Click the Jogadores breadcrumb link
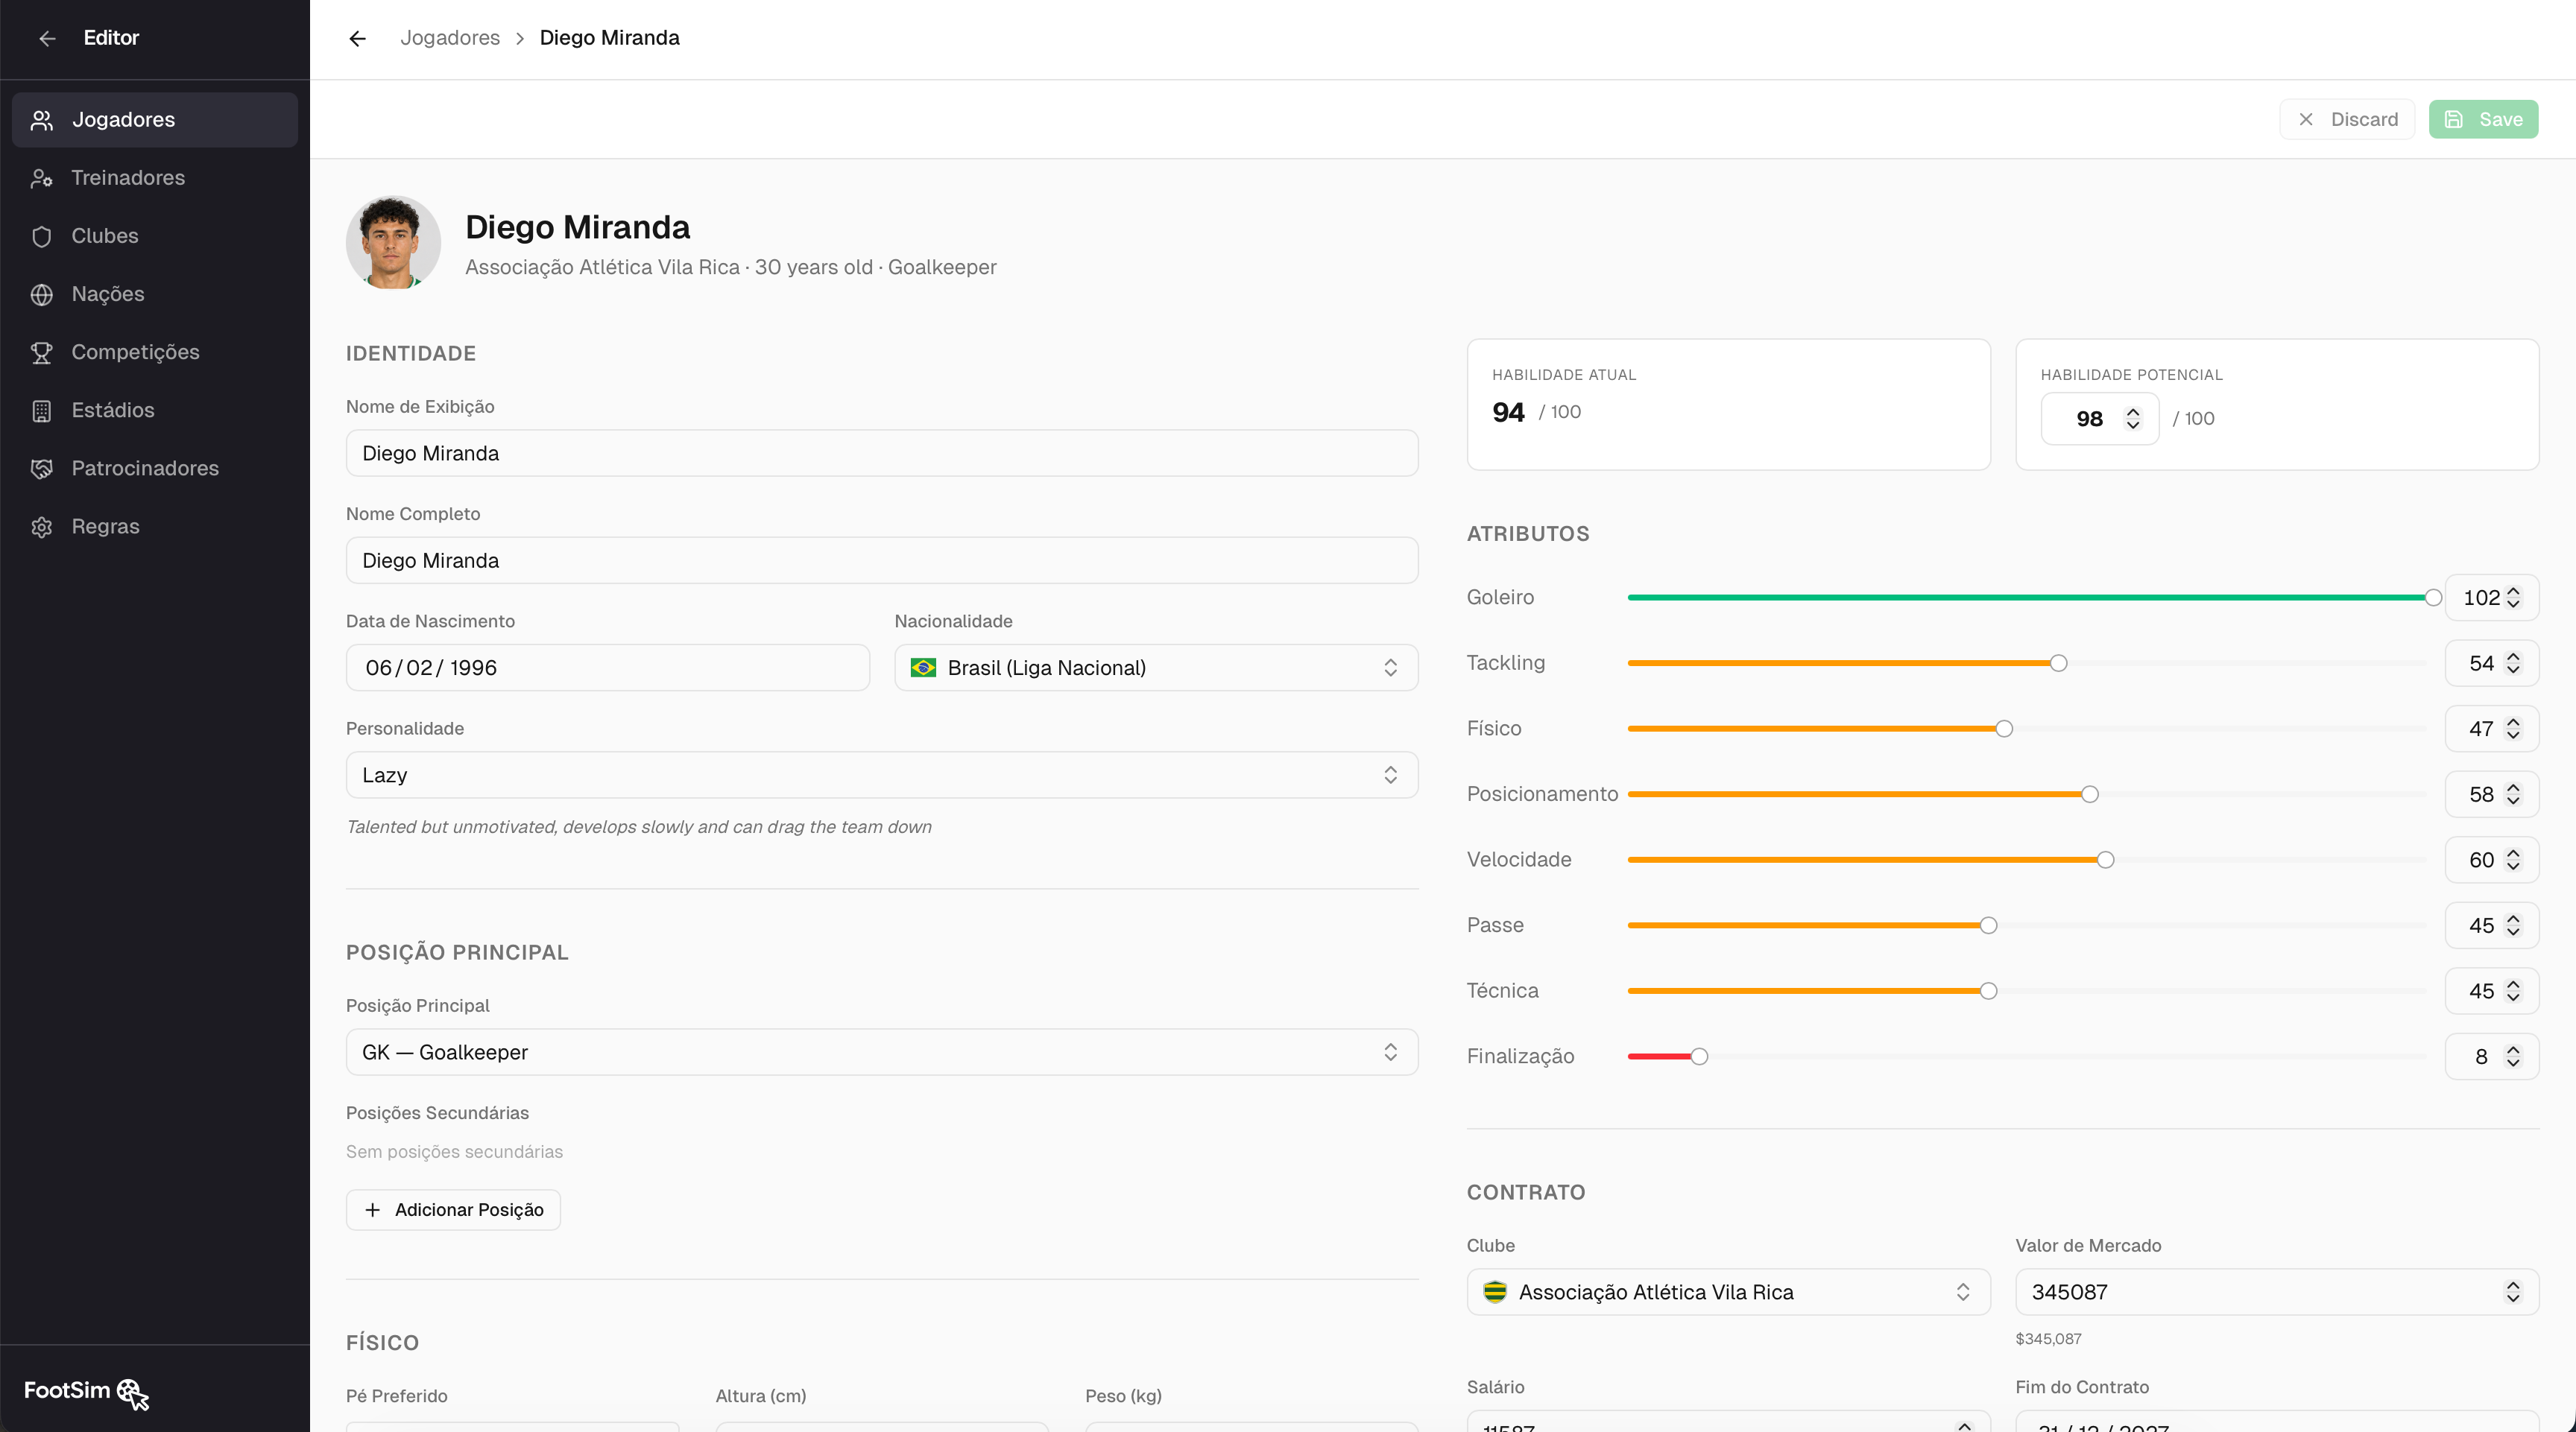The width and height of the screenshot is (2576, 1432). [x=450, y=38]
